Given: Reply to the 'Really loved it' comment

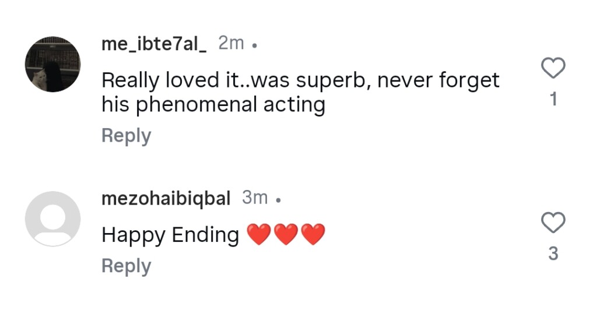Looking at the screenshot, I should (x=126, y=136).
